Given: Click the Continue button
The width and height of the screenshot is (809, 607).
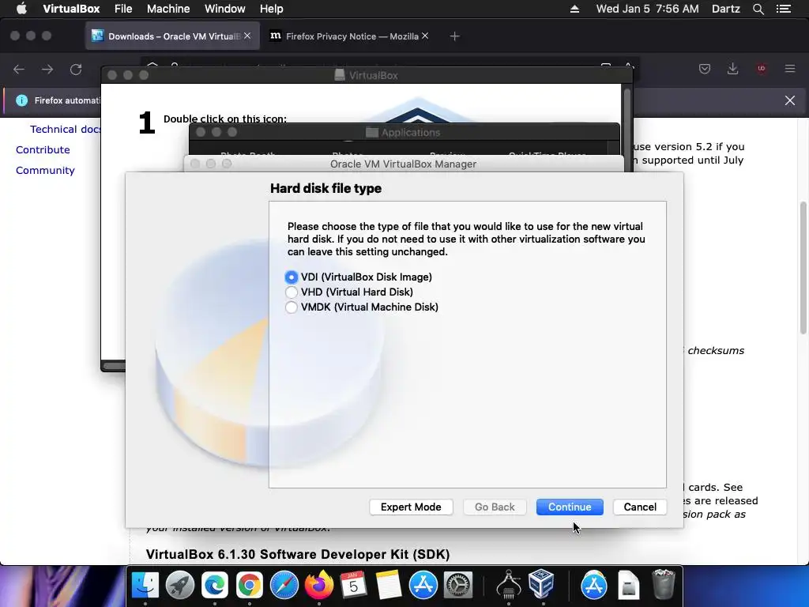Looking at the screenshot, I should pos(570,507).
